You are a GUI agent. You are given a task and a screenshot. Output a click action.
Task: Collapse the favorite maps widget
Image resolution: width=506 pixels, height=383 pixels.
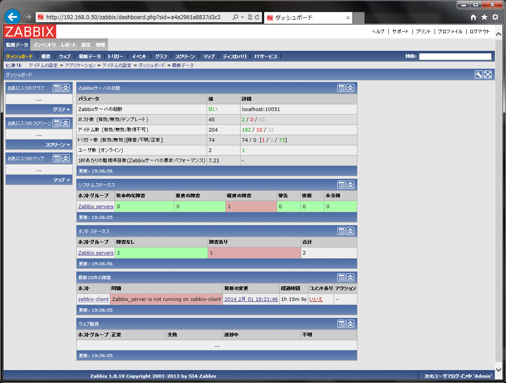(x=66, y=158)
